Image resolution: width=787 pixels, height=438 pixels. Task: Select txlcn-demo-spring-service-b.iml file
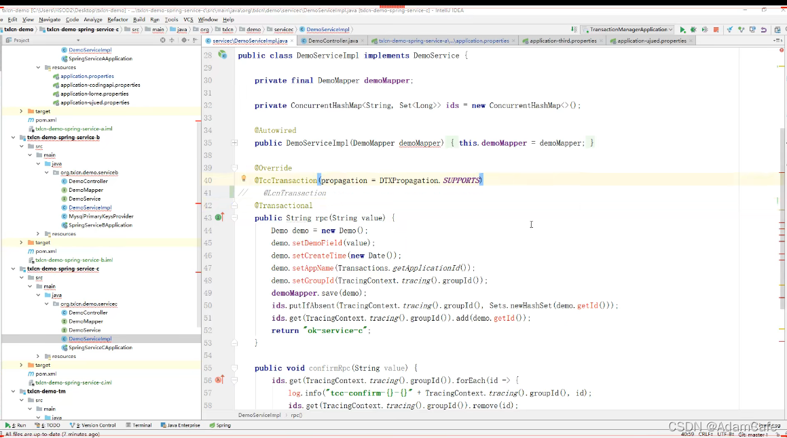click(74, 260)
